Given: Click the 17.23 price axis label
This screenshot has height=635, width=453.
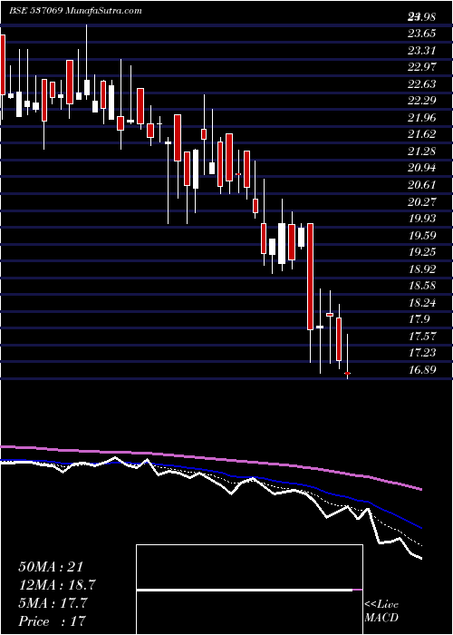Looking at the screenshot, I should (x=422, y=353).
